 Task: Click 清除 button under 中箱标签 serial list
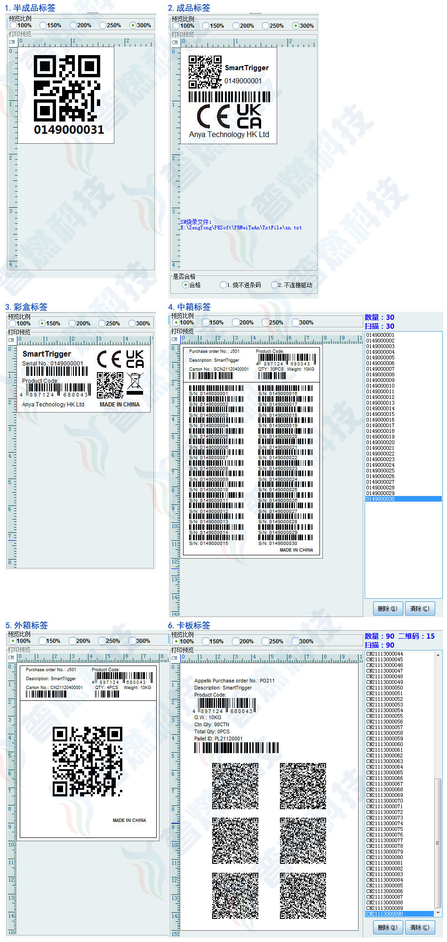[x=420, y=609]
